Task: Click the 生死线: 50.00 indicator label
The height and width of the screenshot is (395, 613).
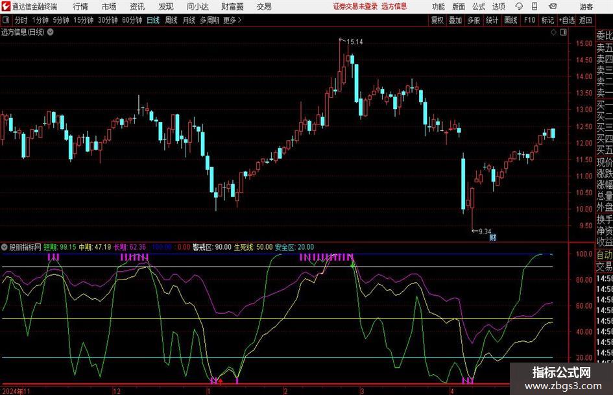Action: (x=254, y=246)
